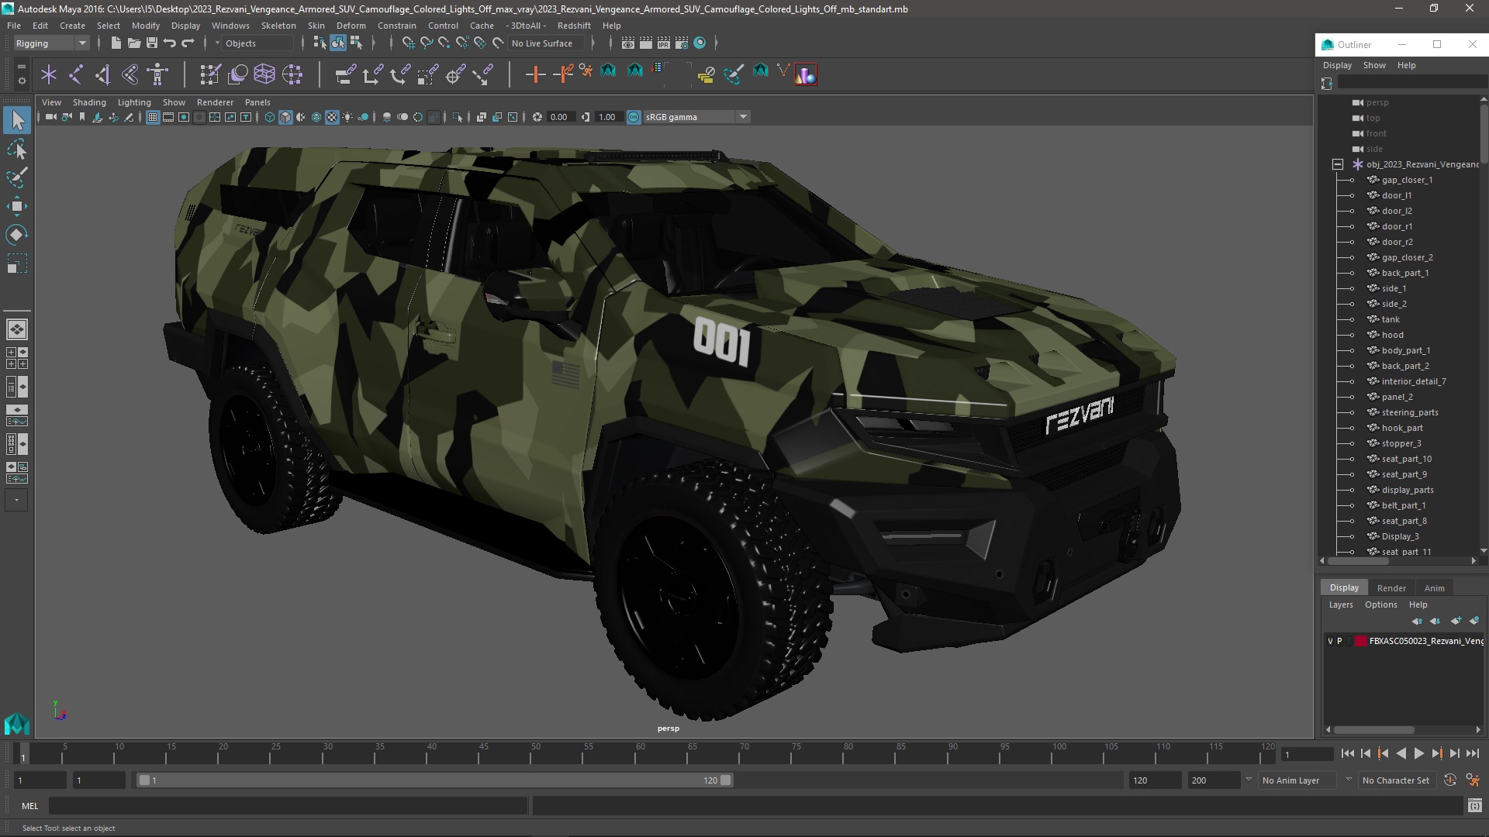
Task: Click the Redo arrow icon
Action: coord(188,43)
